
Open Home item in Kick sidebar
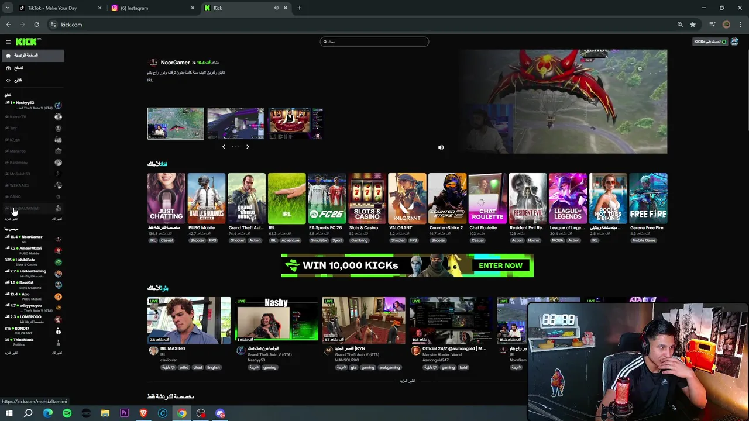coord(32,55)
